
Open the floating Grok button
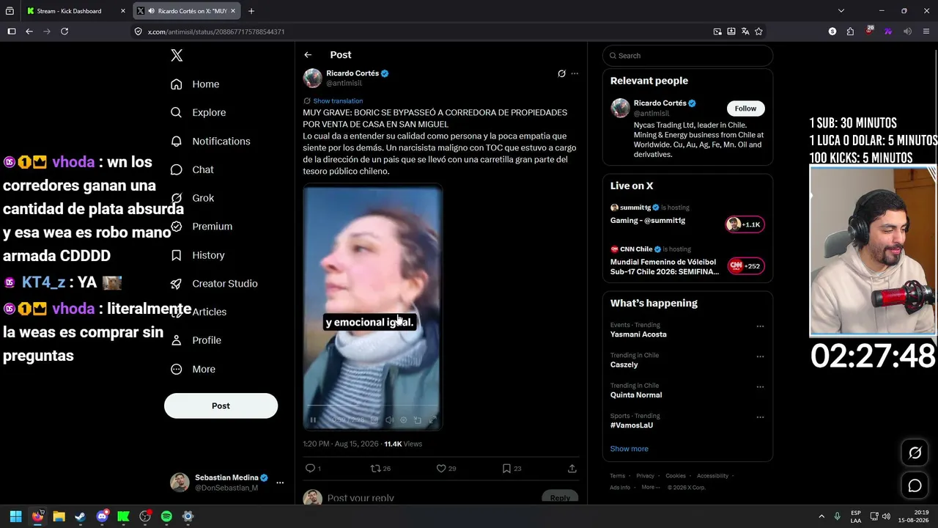915,452
